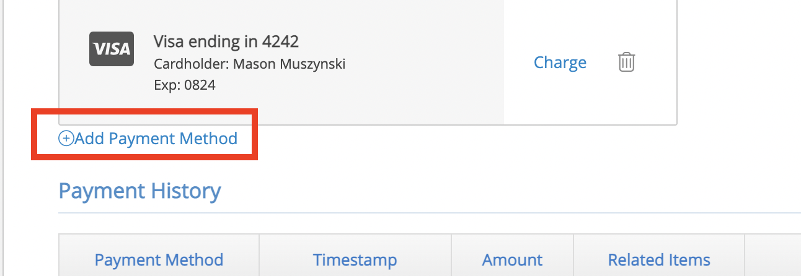
Task: Click the divider line beneath Payment History
Action: pos(430,213)
